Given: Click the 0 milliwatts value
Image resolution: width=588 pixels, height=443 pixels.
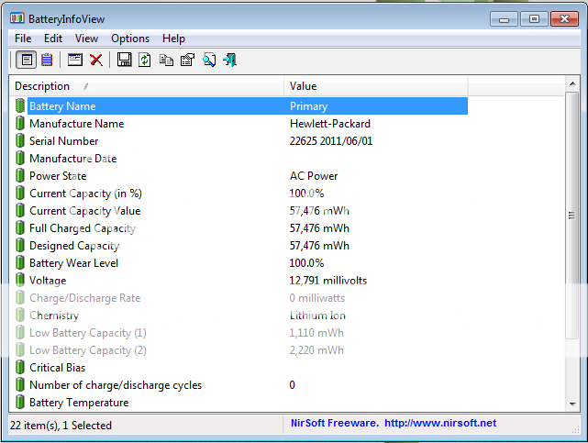Looking at the screenshot, I should pyautogui.click(x=316, y=298).
